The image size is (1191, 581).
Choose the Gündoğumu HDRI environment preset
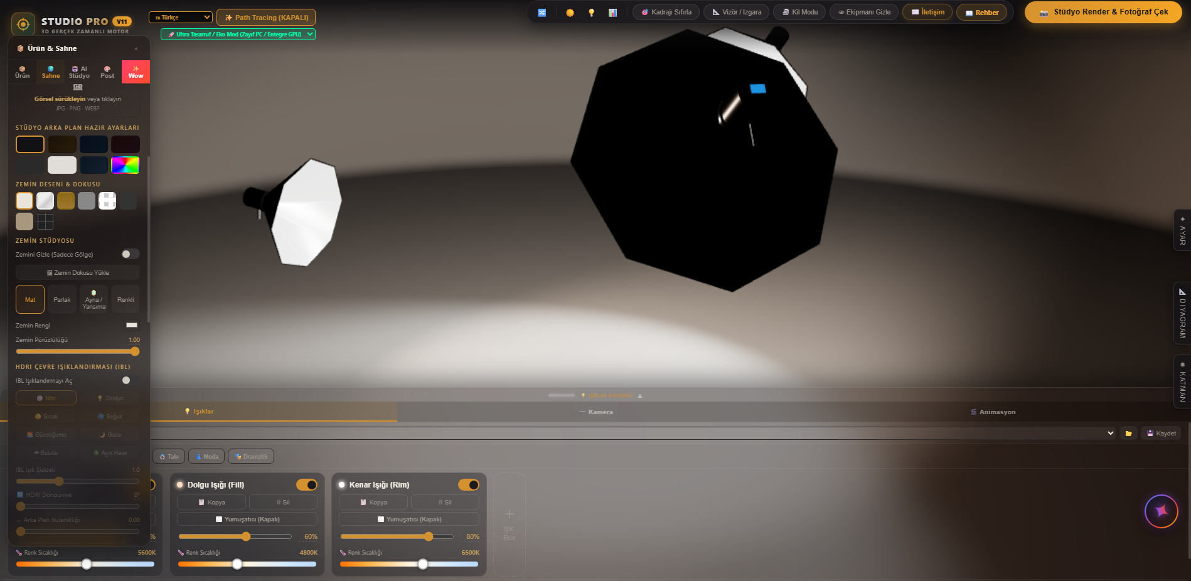point(46,435)
